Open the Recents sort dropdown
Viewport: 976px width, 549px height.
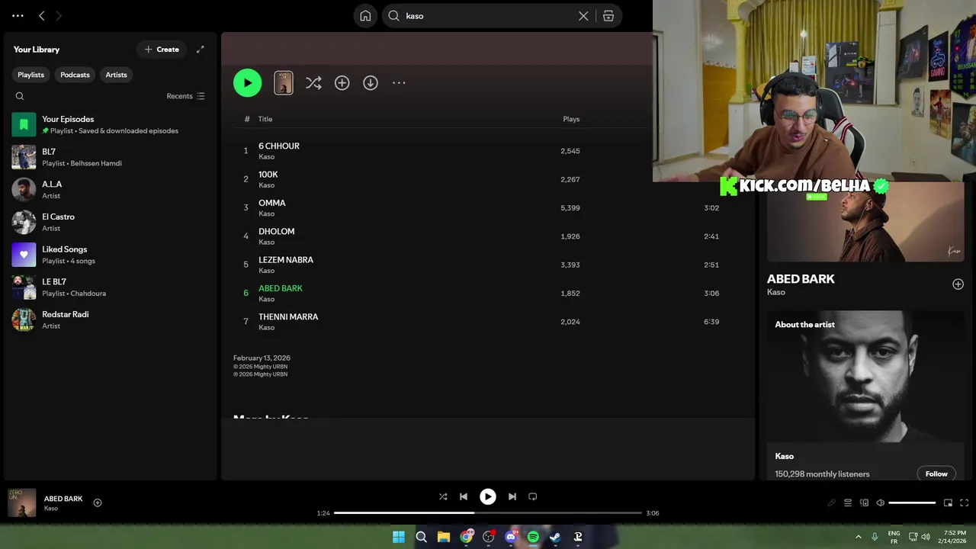coord(186,96)
